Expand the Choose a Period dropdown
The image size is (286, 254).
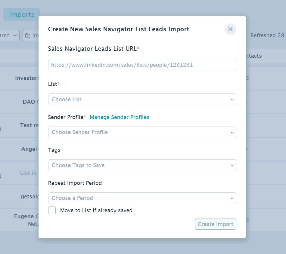click(142, 198)
